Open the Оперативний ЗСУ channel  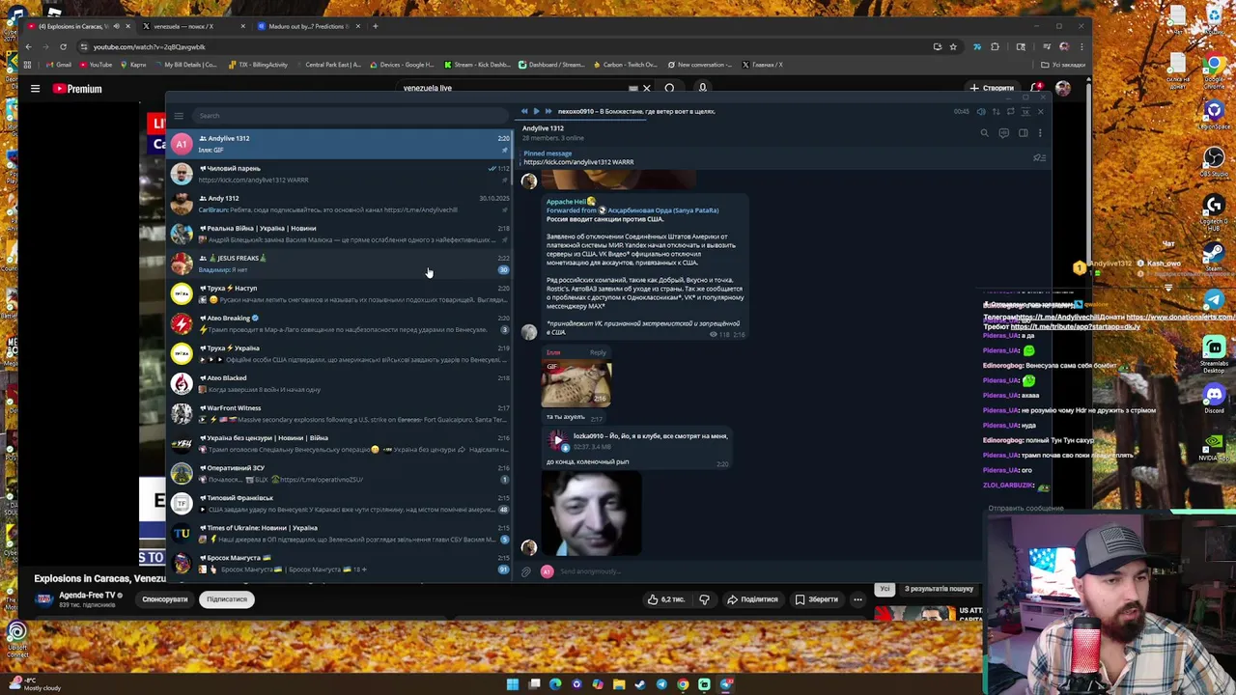point(339,473)
